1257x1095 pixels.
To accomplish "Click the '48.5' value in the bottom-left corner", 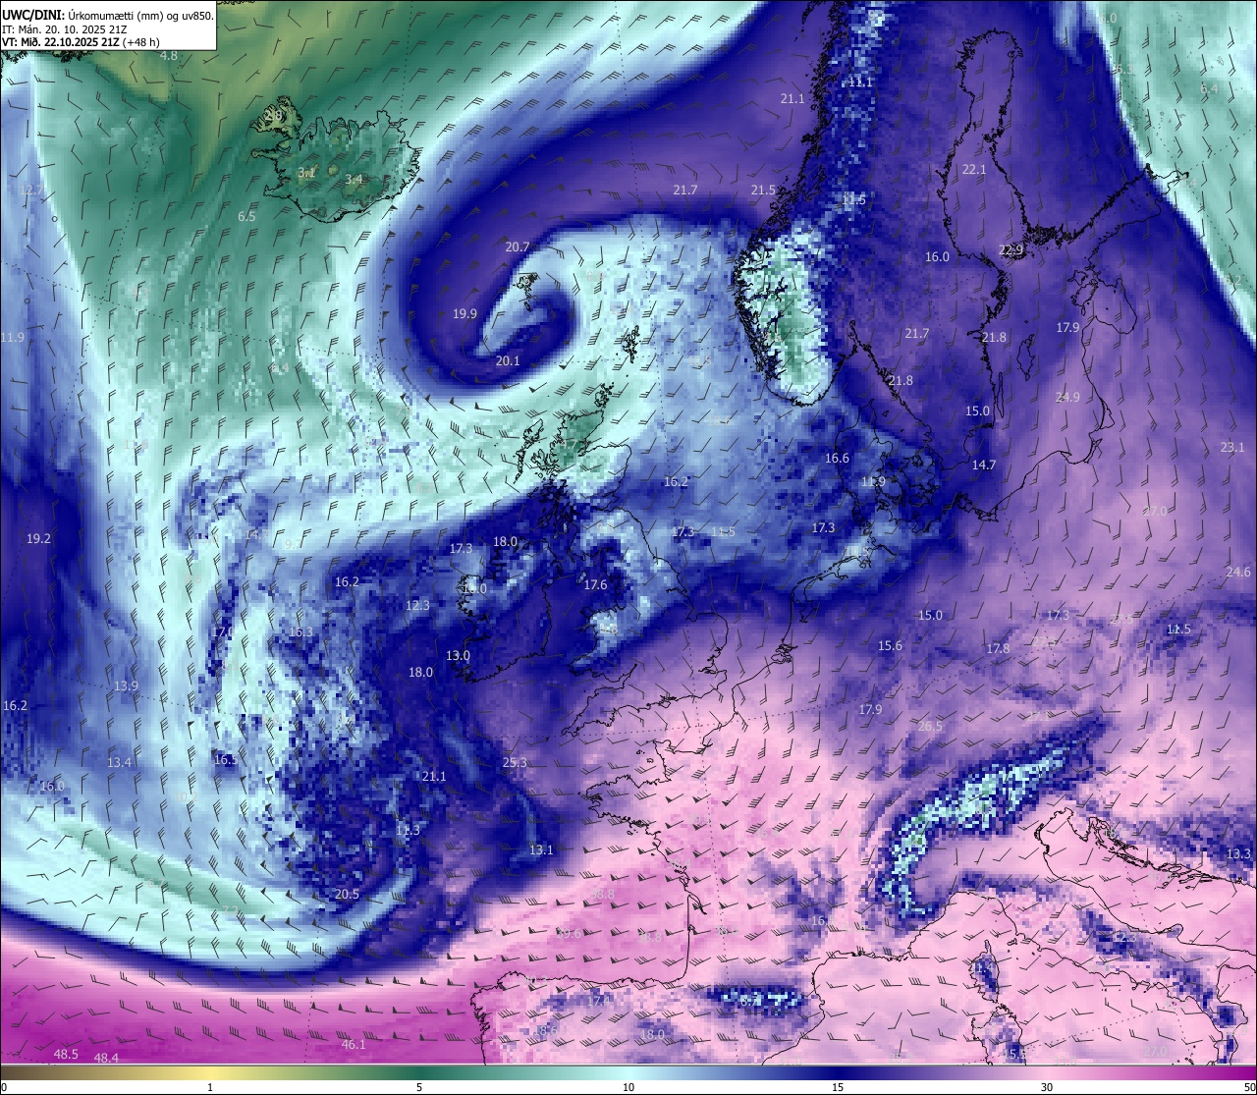I will (66, 1055).
